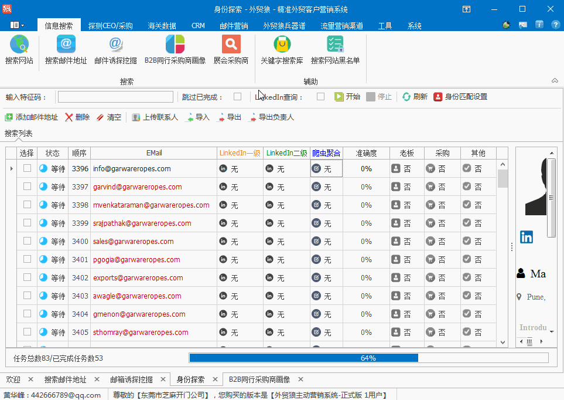Click the 64% task progress bar
Viewport: 564px width, 400px height.
click(368, 358)
